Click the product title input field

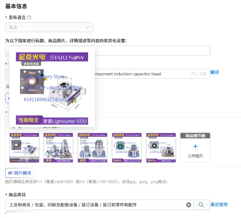pos(108,74)
